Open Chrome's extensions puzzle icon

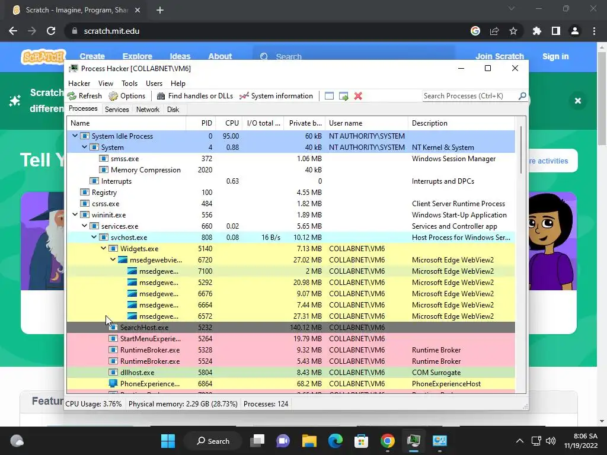tap(537, 31)
